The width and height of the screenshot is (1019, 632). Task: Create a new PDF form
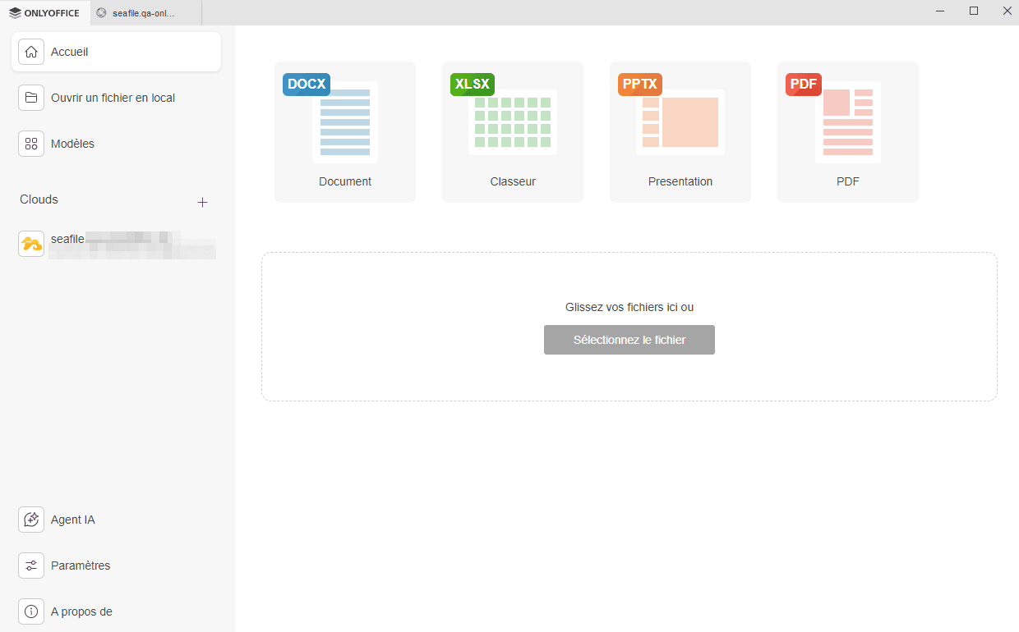(x=848, y=131)
